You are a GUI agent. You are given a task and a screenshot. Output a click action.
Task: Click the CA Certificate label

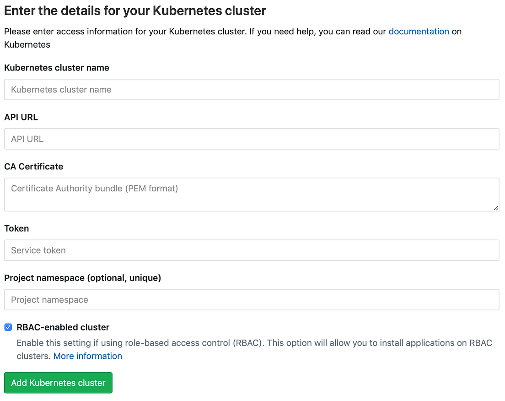(33, 166)
